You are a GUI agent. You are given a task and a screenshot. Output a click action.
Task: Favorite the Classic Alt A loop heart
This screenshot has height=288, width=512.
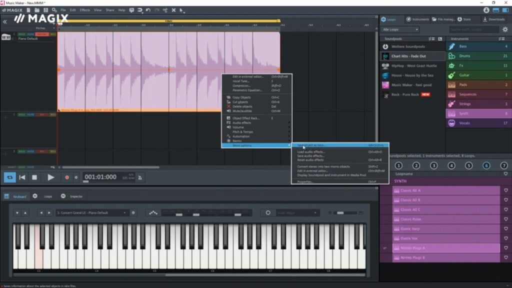pos(506,190)
